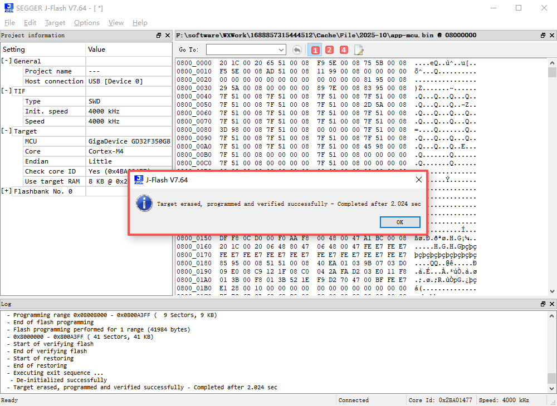The width and height of the screenshot is (557, 406).
Task: Click the hex view scroll down arrow
Action: (552, 291)
